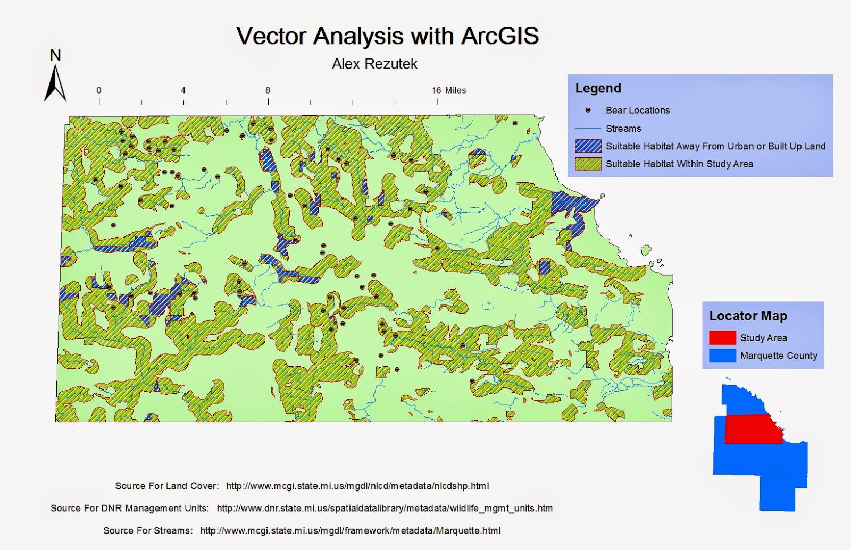Toggle the Streams legend entry
This screenshot has height=550, width=851.
point(622,128)
